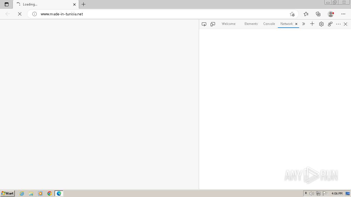Open the Favorites list
Screen dimensions: 351x197
pos(306,14)
